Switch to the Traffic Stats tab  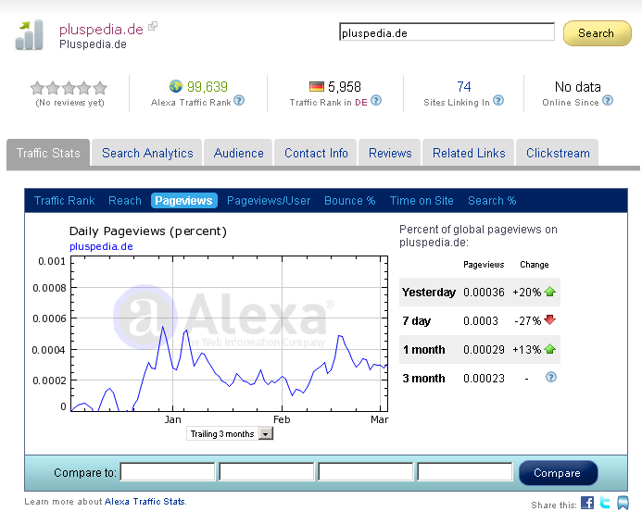pyautogui.click(x=48, y=153)
